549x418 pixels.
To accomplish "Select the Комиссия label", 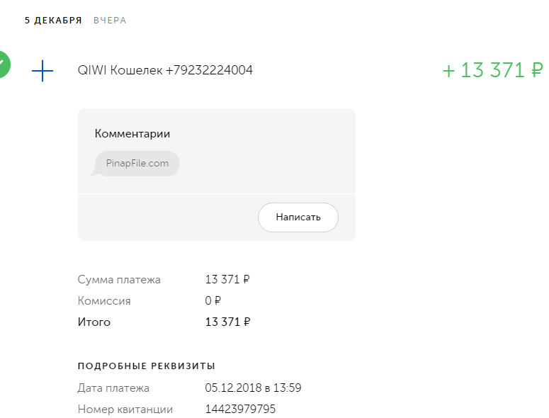I will [x=104, y=301].
